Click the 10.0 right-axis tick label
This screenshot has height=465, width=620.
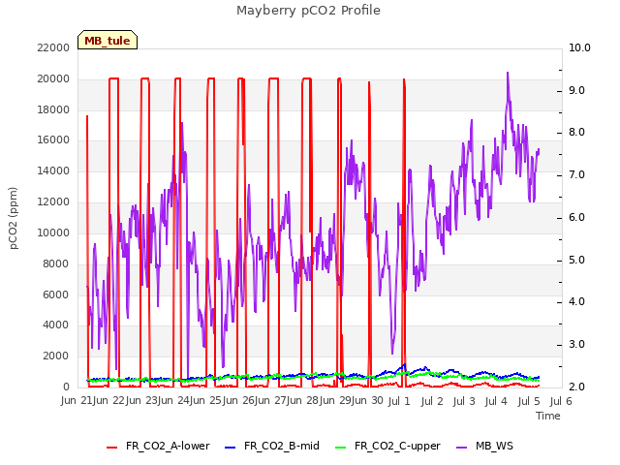[x=579, y=47]
